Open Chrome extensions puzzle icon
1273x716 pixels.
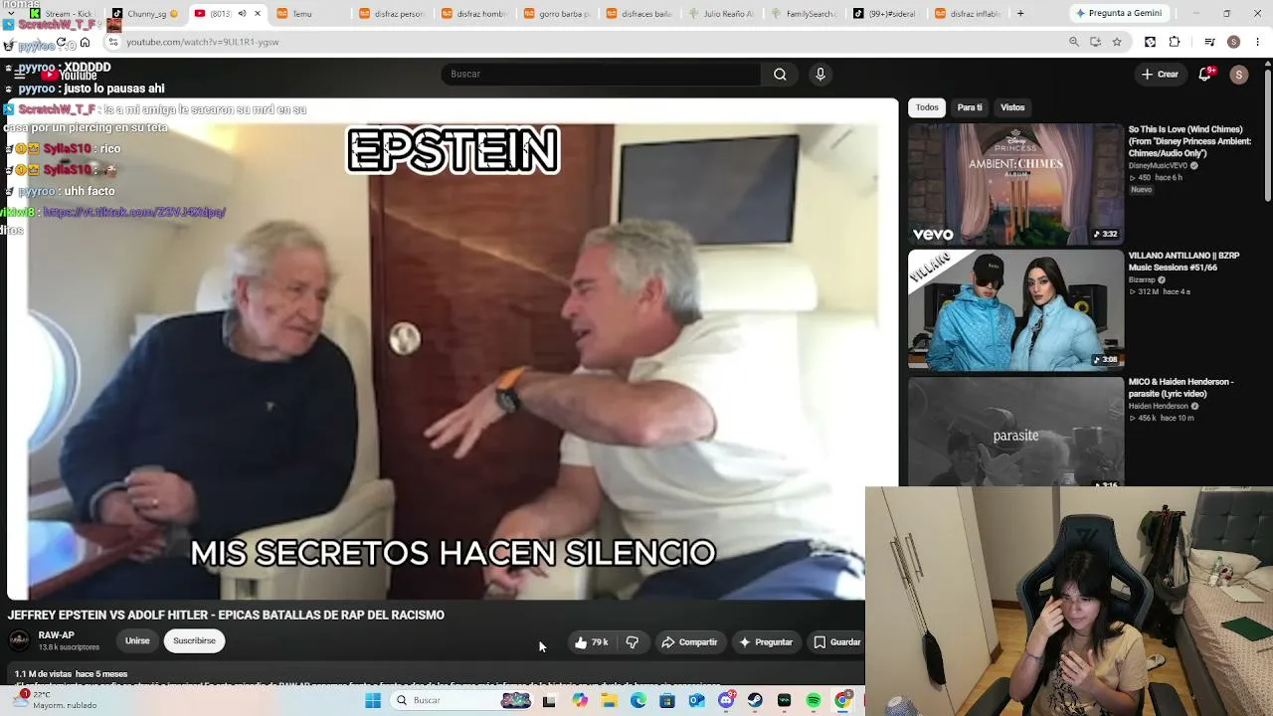[1175, 42]
